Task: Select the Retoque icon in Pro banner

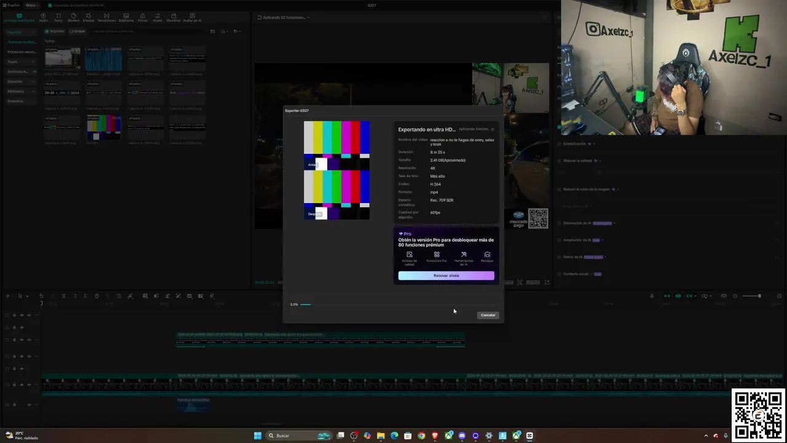Action: [487, 255]
